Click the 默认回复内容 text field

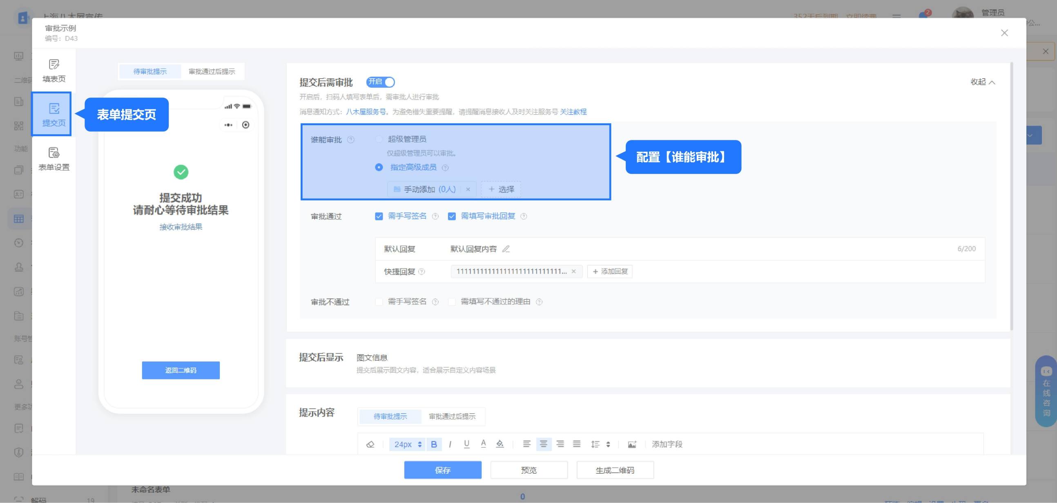[473, 249]
